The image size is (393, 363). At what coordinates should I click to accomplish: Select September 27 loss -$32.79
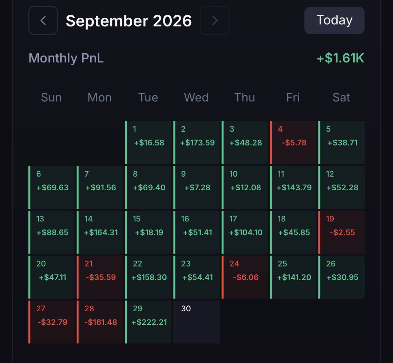point(52,322)
